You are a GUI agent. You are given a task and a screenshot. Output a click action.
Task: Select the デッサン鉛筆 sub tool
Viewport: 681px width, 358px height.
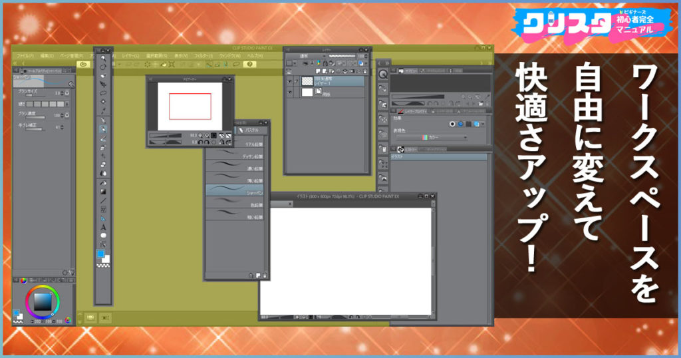(235, 153)
